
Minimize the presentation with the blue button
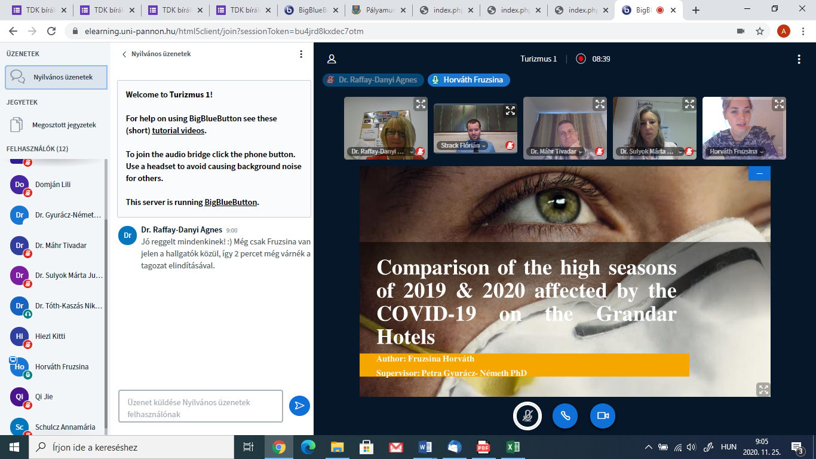pos(759,173)
